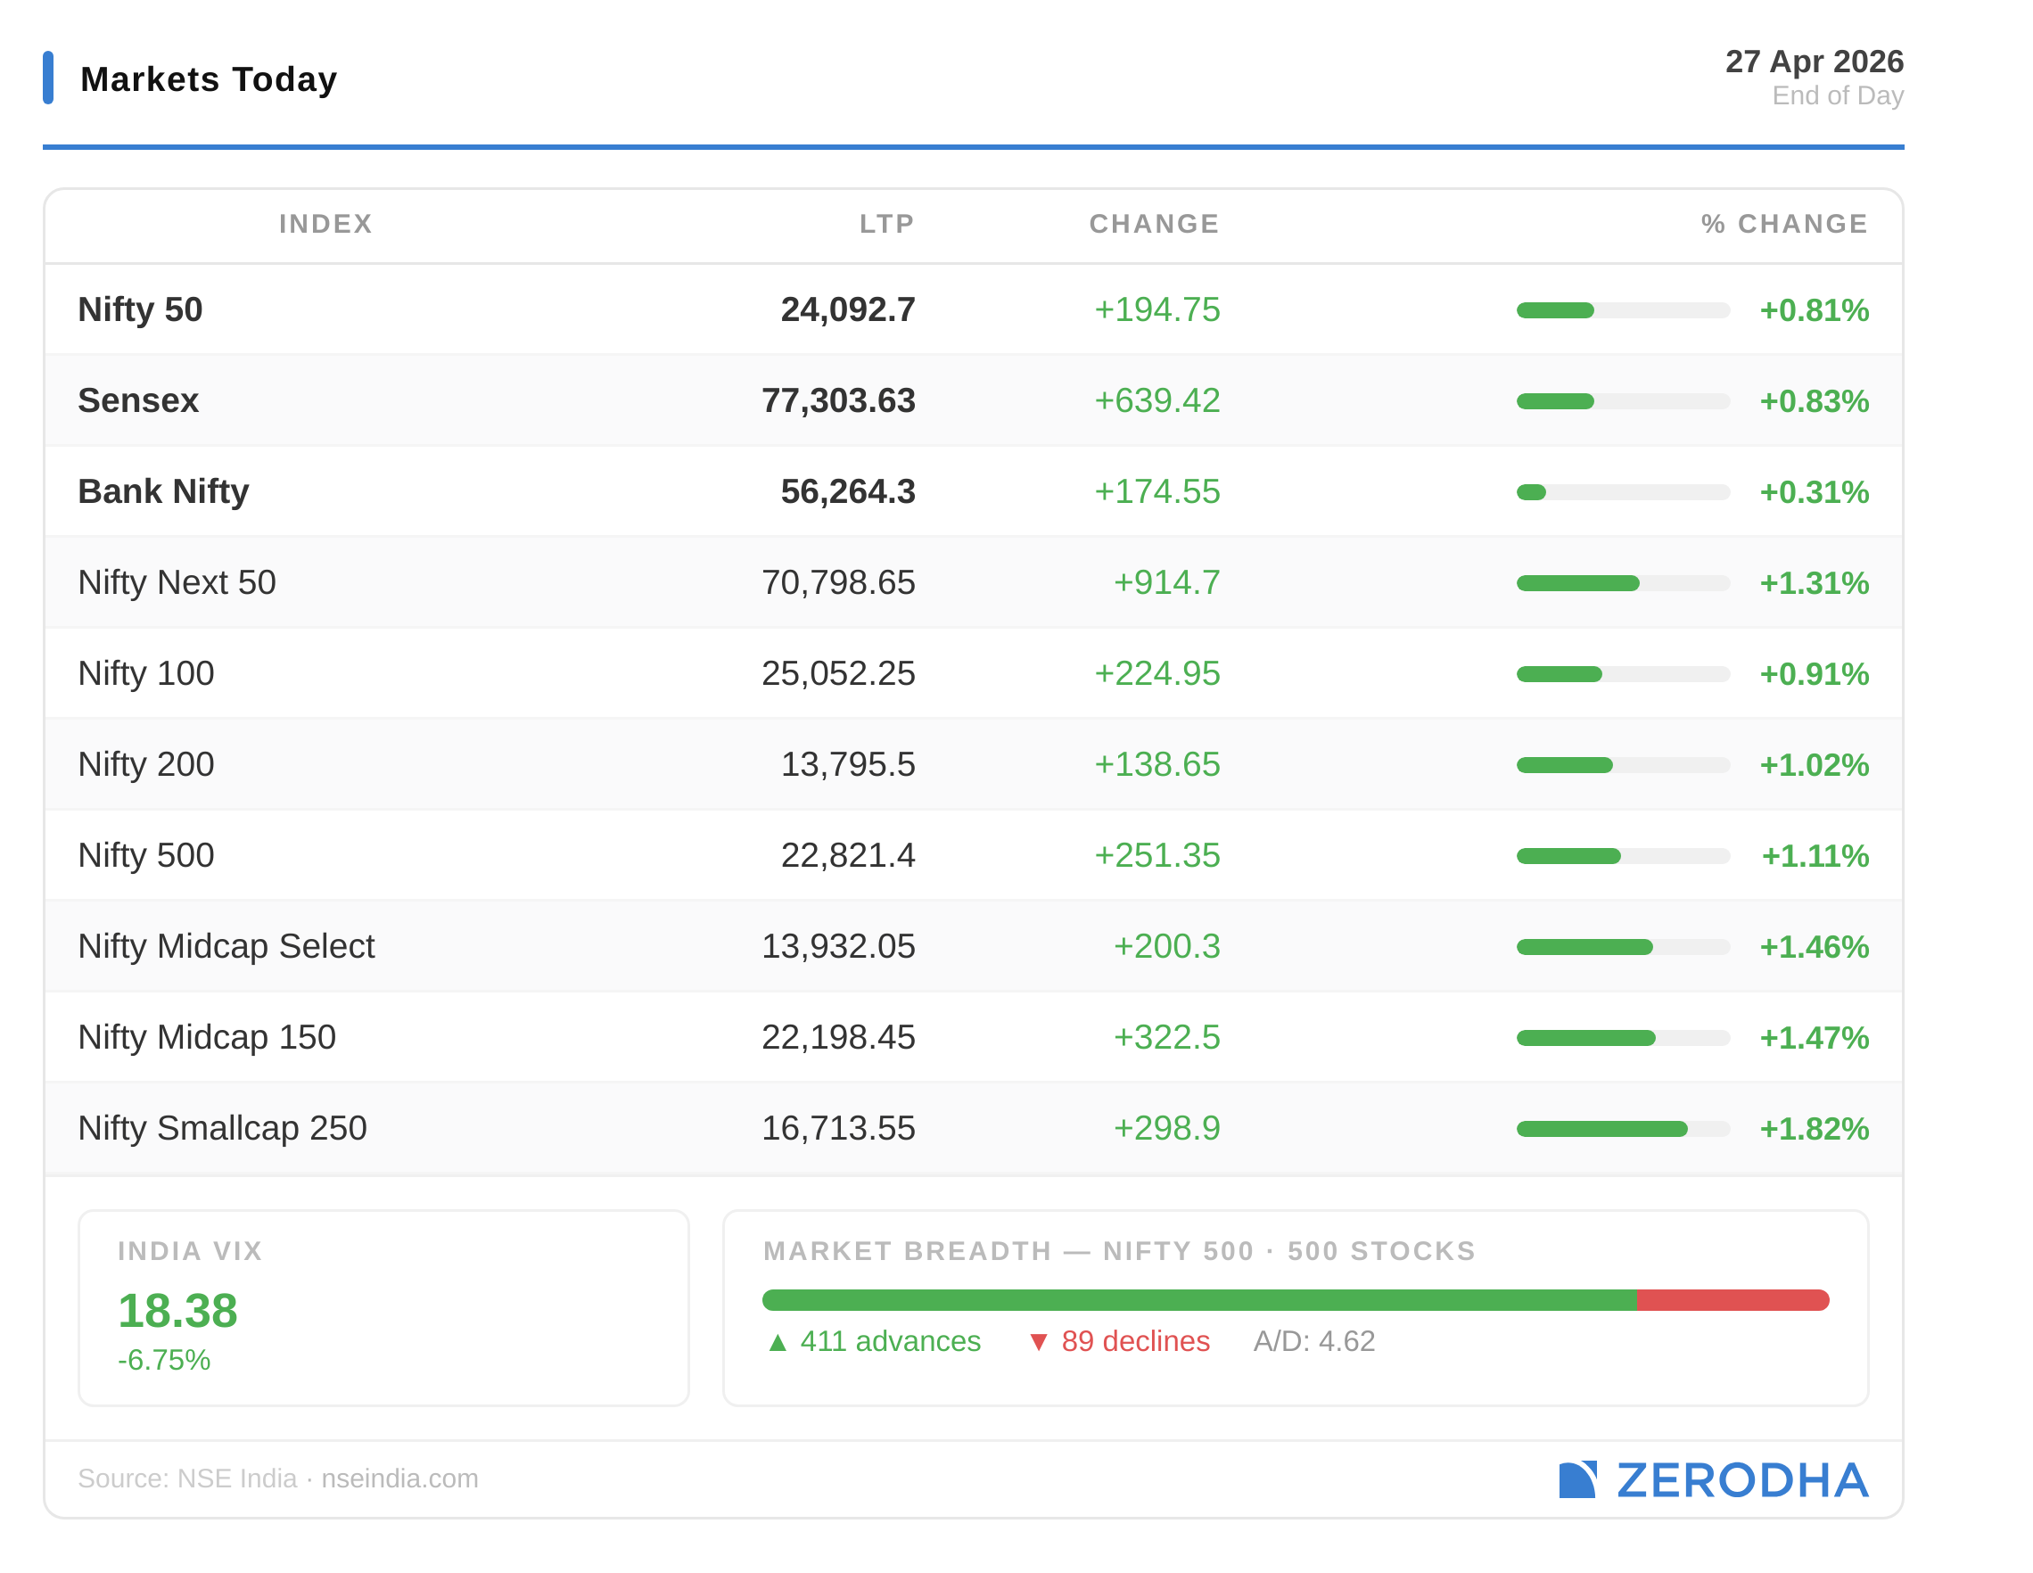Click the Nifty Smallcap 250 progress bar
The image size is (2033, 1573).
(x=1623, y=1128)
